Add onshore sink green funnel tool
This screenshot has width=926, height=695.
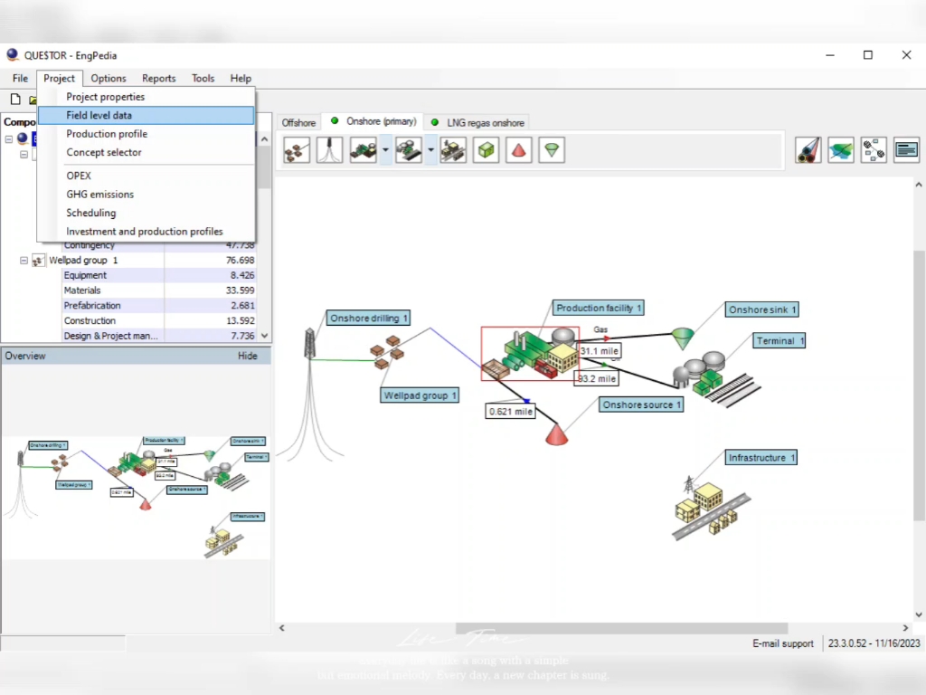point(552,150)
